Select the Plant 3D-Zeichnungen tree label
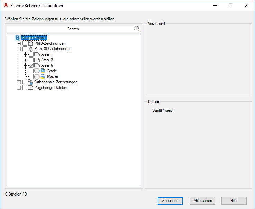The image size is (255, 209). (x=53, y=49)
